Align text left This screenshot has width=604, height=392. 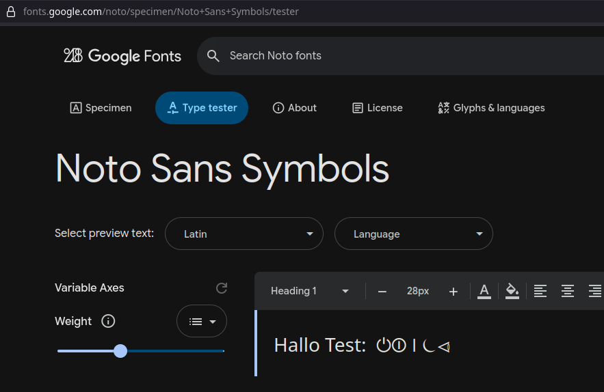coord(540,292)
